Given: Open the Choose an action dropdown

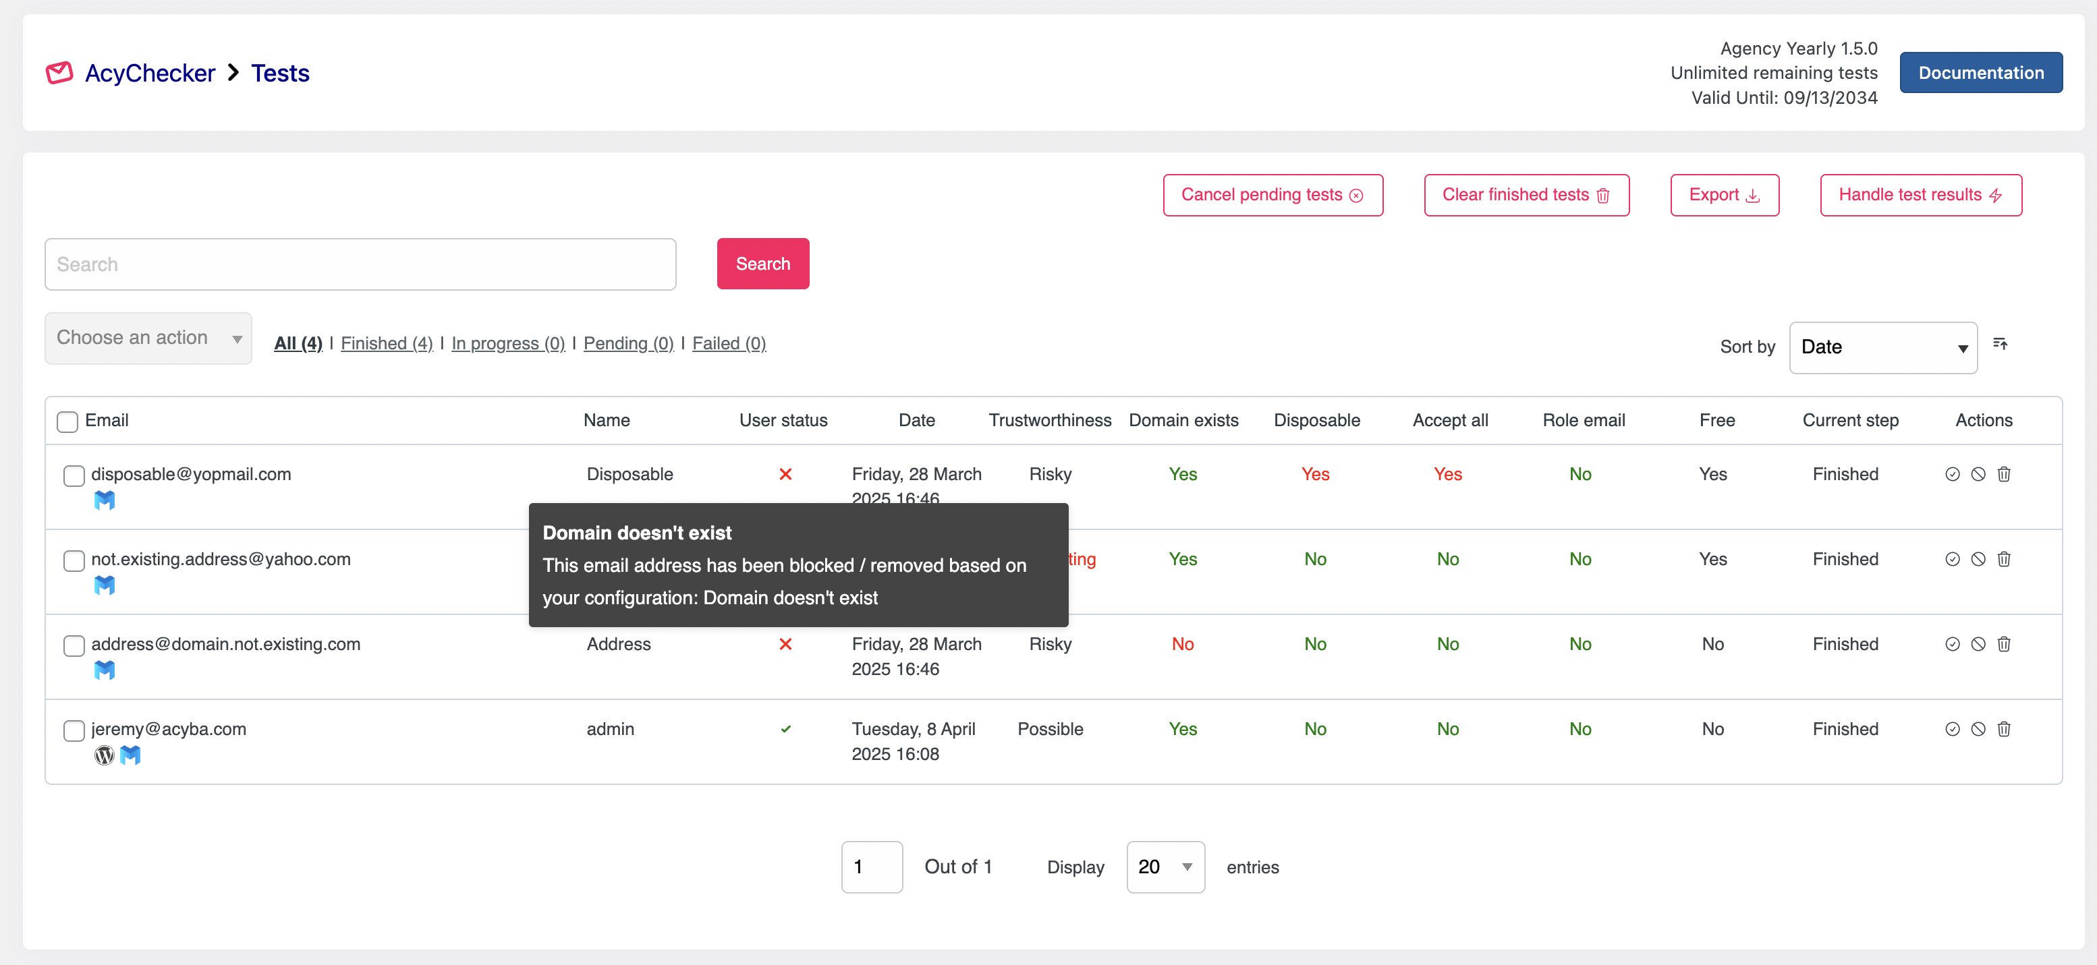Looking at the screenshot, I should 148,339.
